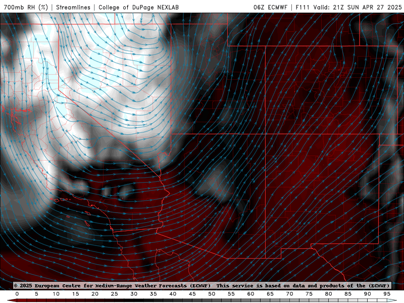Viewport: 404px width, 303px height.
Task: Click the "85" label on the color scale
Action: (x=348, y=294)
